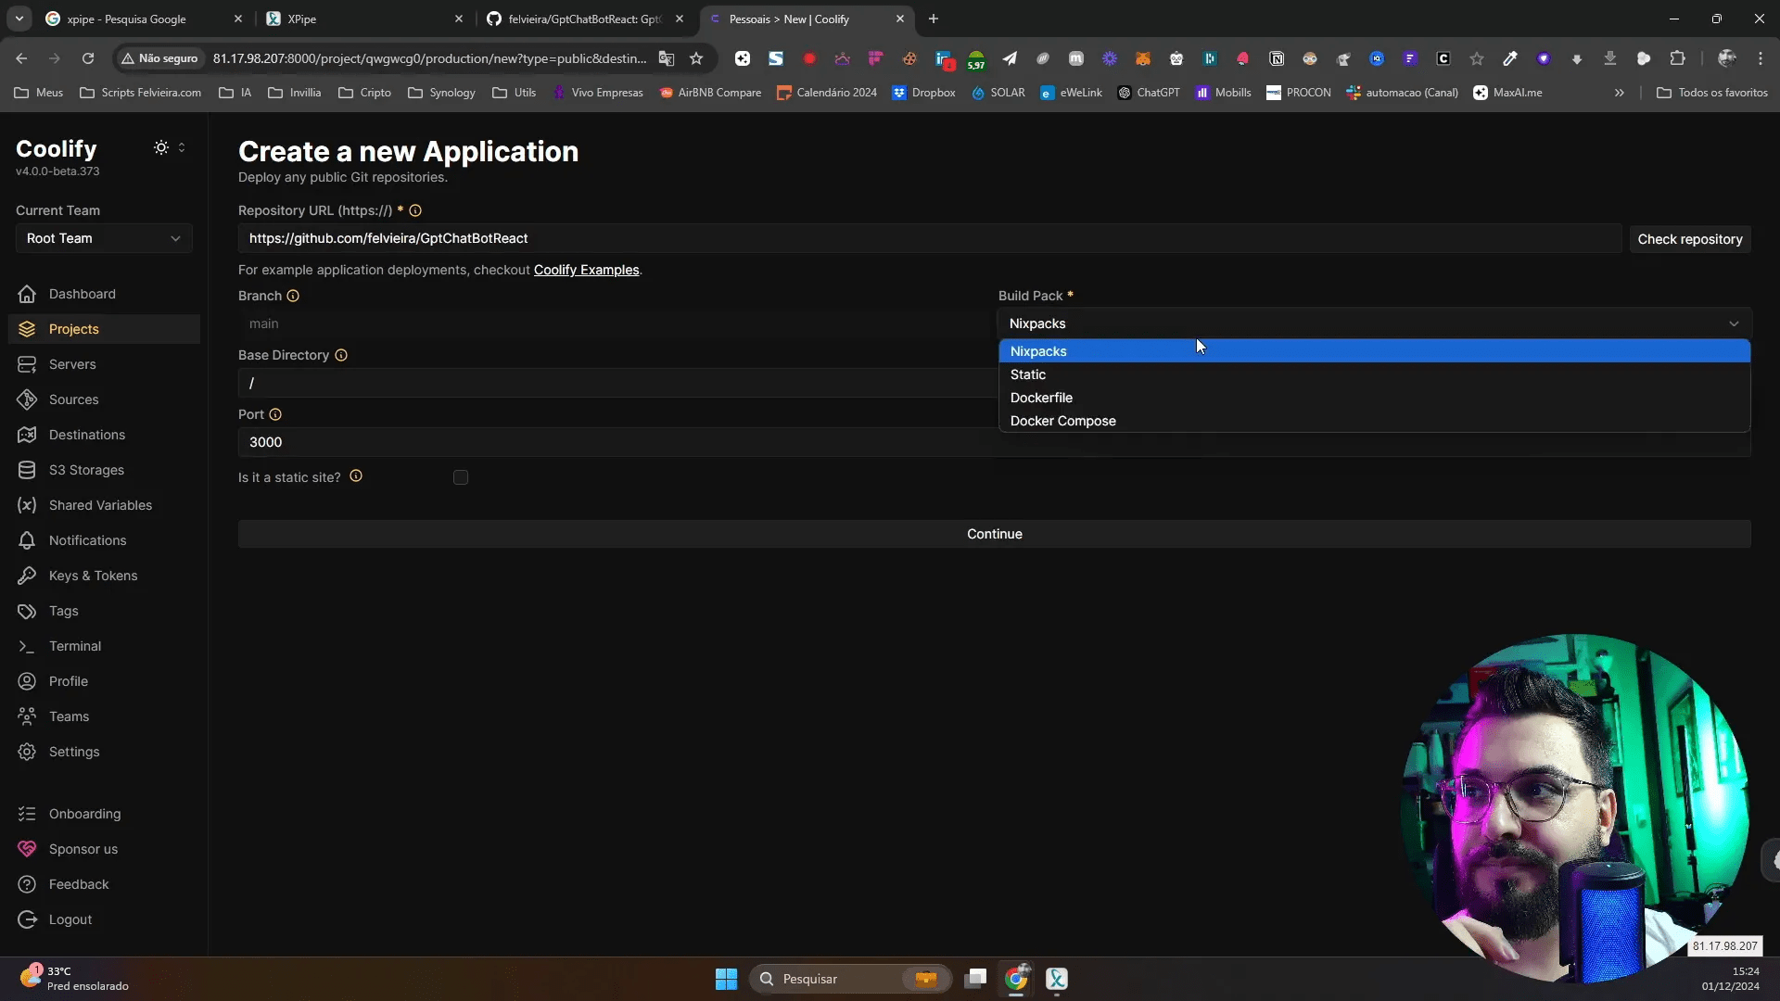1780x1001 pixels.
Task: Show Base Directory info icon
Action: 341,355
